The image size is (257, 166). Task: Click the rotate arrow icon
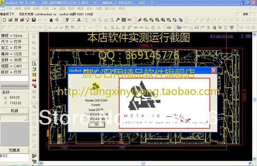coord(253,27)
